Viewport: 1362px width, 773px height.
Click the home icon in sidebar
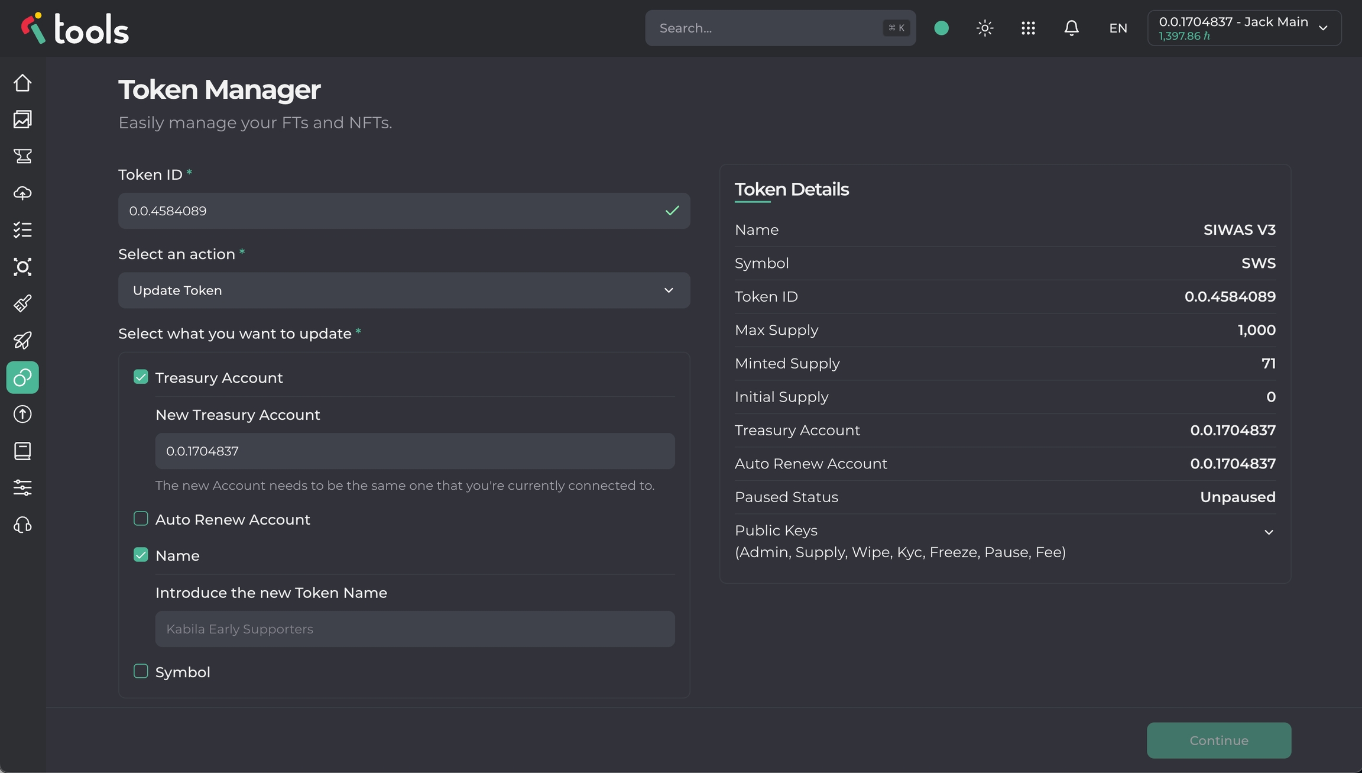(22, 83)
